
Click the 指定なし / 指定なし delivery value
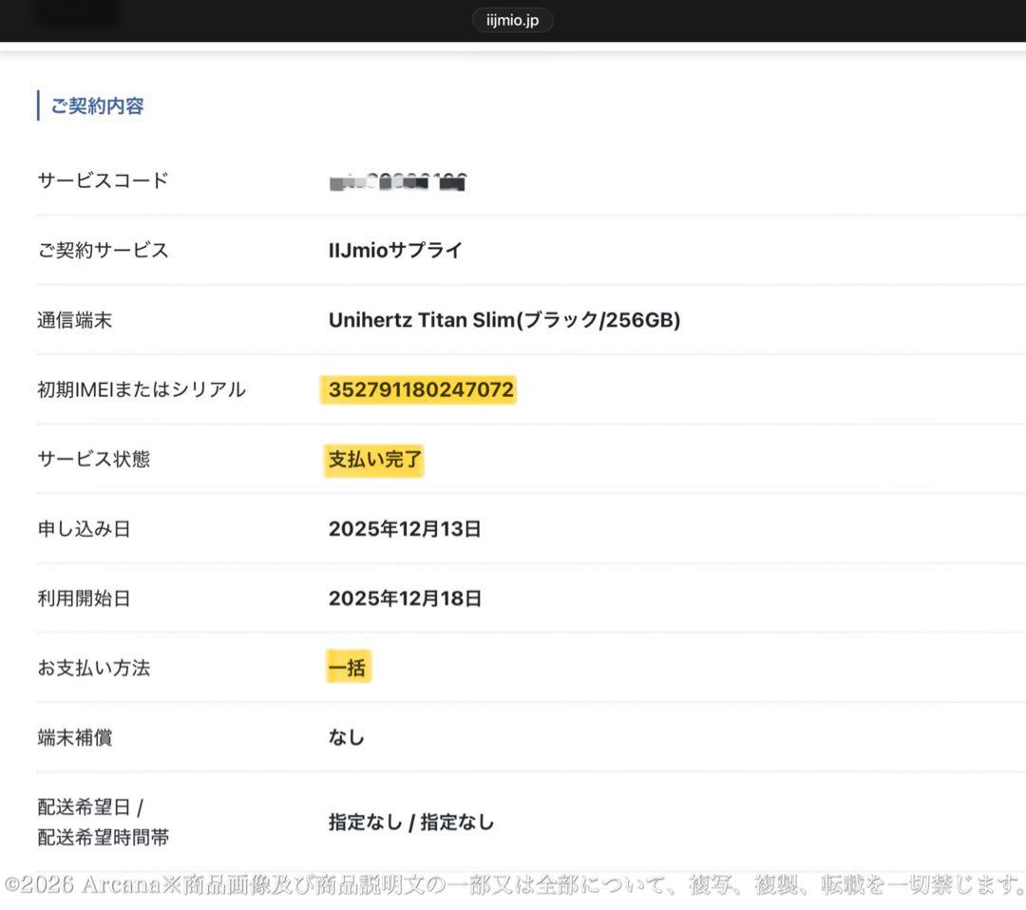[412, 822]
